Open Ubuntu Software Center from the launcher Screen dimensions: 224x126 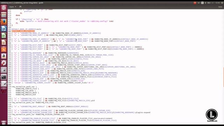point(4,49)
